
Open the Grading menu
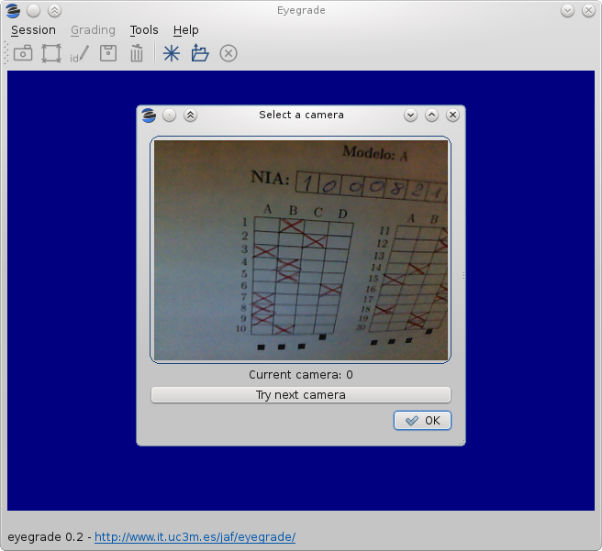coord(93,30)
